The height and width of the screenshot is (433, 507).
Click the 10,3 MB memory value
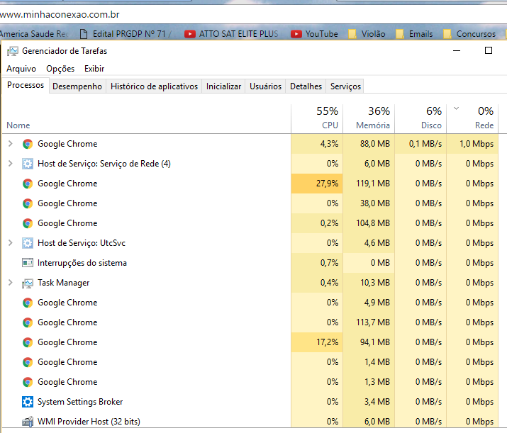tap(375, 283)
